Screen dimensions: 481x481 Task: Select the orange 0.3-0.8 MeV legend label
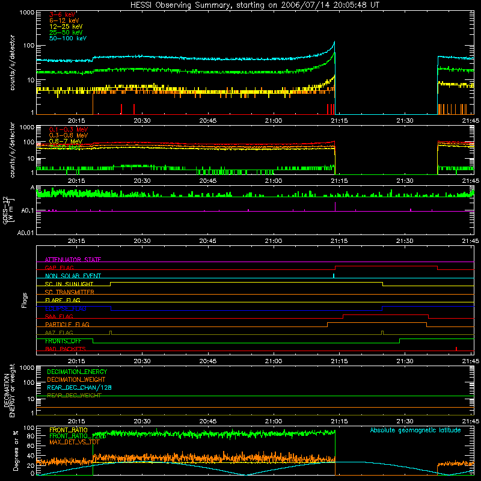click(x=69, y=135)
